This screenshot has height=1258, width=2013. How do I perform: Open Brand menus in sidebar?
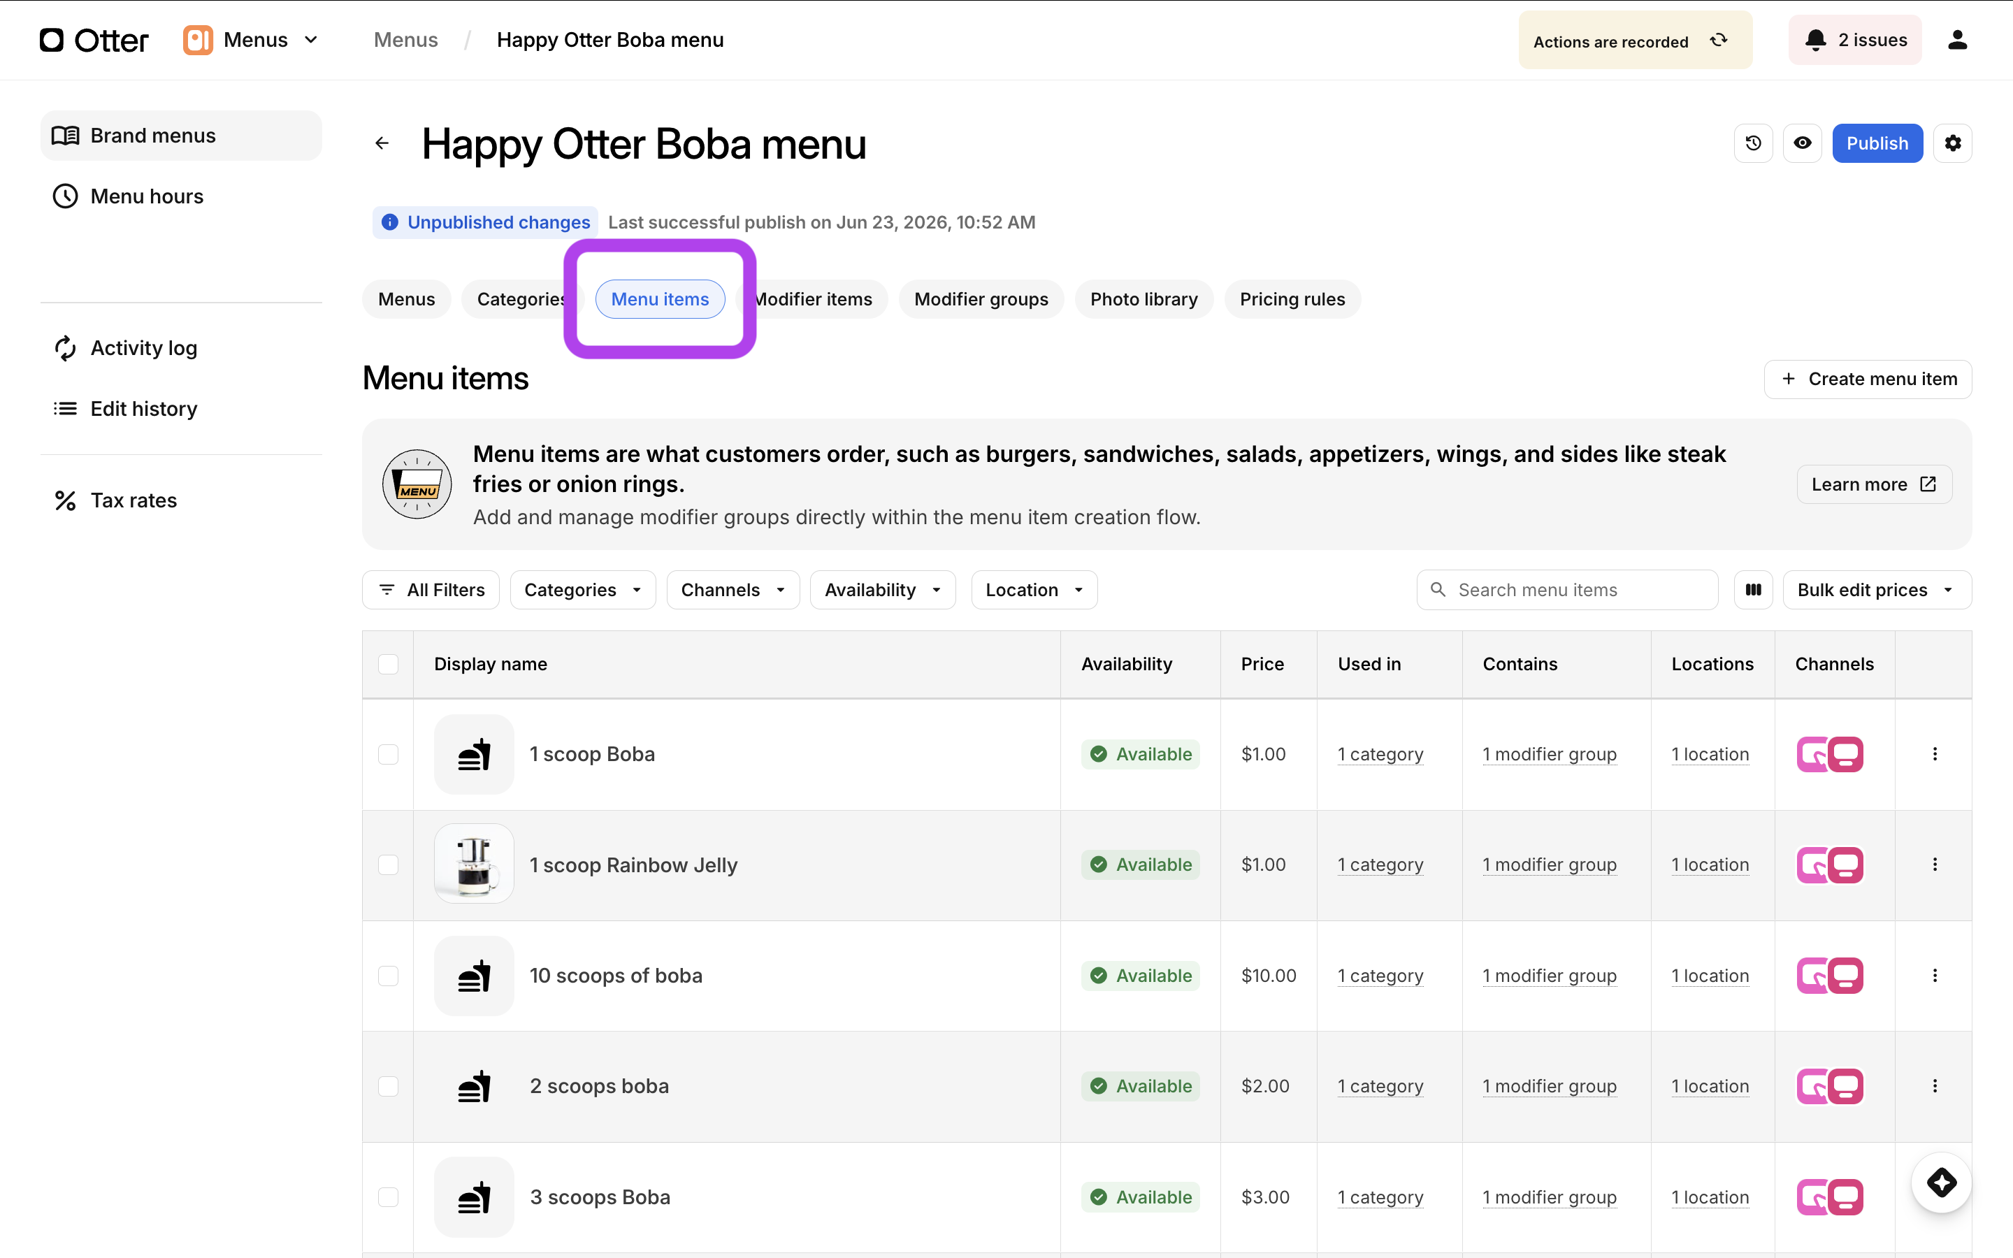(x=180, y=136)
